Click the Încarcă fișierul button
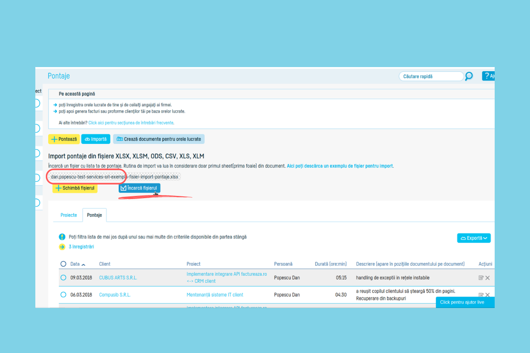 coord(139,188)
